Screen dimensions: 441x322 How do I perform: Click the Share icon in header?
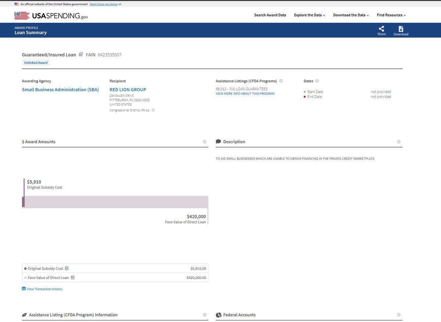pyautogui.click(x=381, y=29)
